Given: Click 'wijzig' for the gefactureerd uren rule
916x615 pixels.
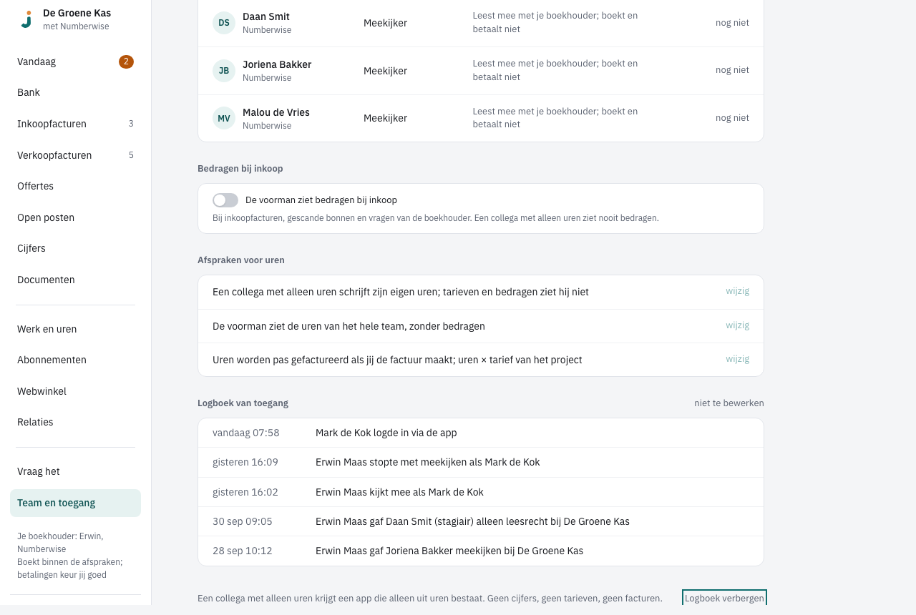Looking at the screenshot, I should pos(737,359).
